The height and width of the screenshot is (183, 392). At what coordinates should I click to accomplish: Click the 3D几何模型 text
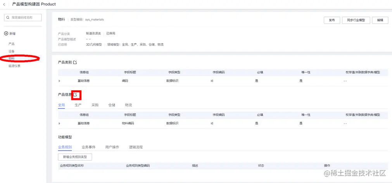94,44
